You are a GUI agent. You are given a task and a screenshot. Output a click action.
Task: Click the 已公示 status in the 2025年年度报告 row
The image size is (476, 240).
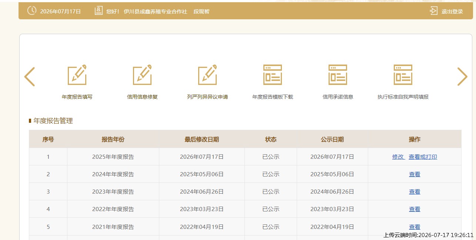click(x=271, y=157)
